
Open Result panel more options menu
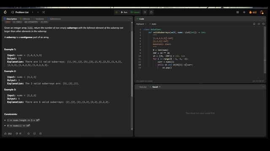(263, 87)
